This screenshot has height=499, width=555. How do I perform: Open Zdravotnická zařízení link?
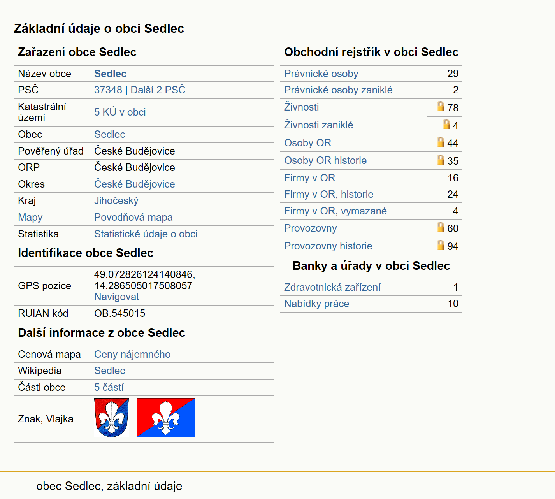(332, 287)
